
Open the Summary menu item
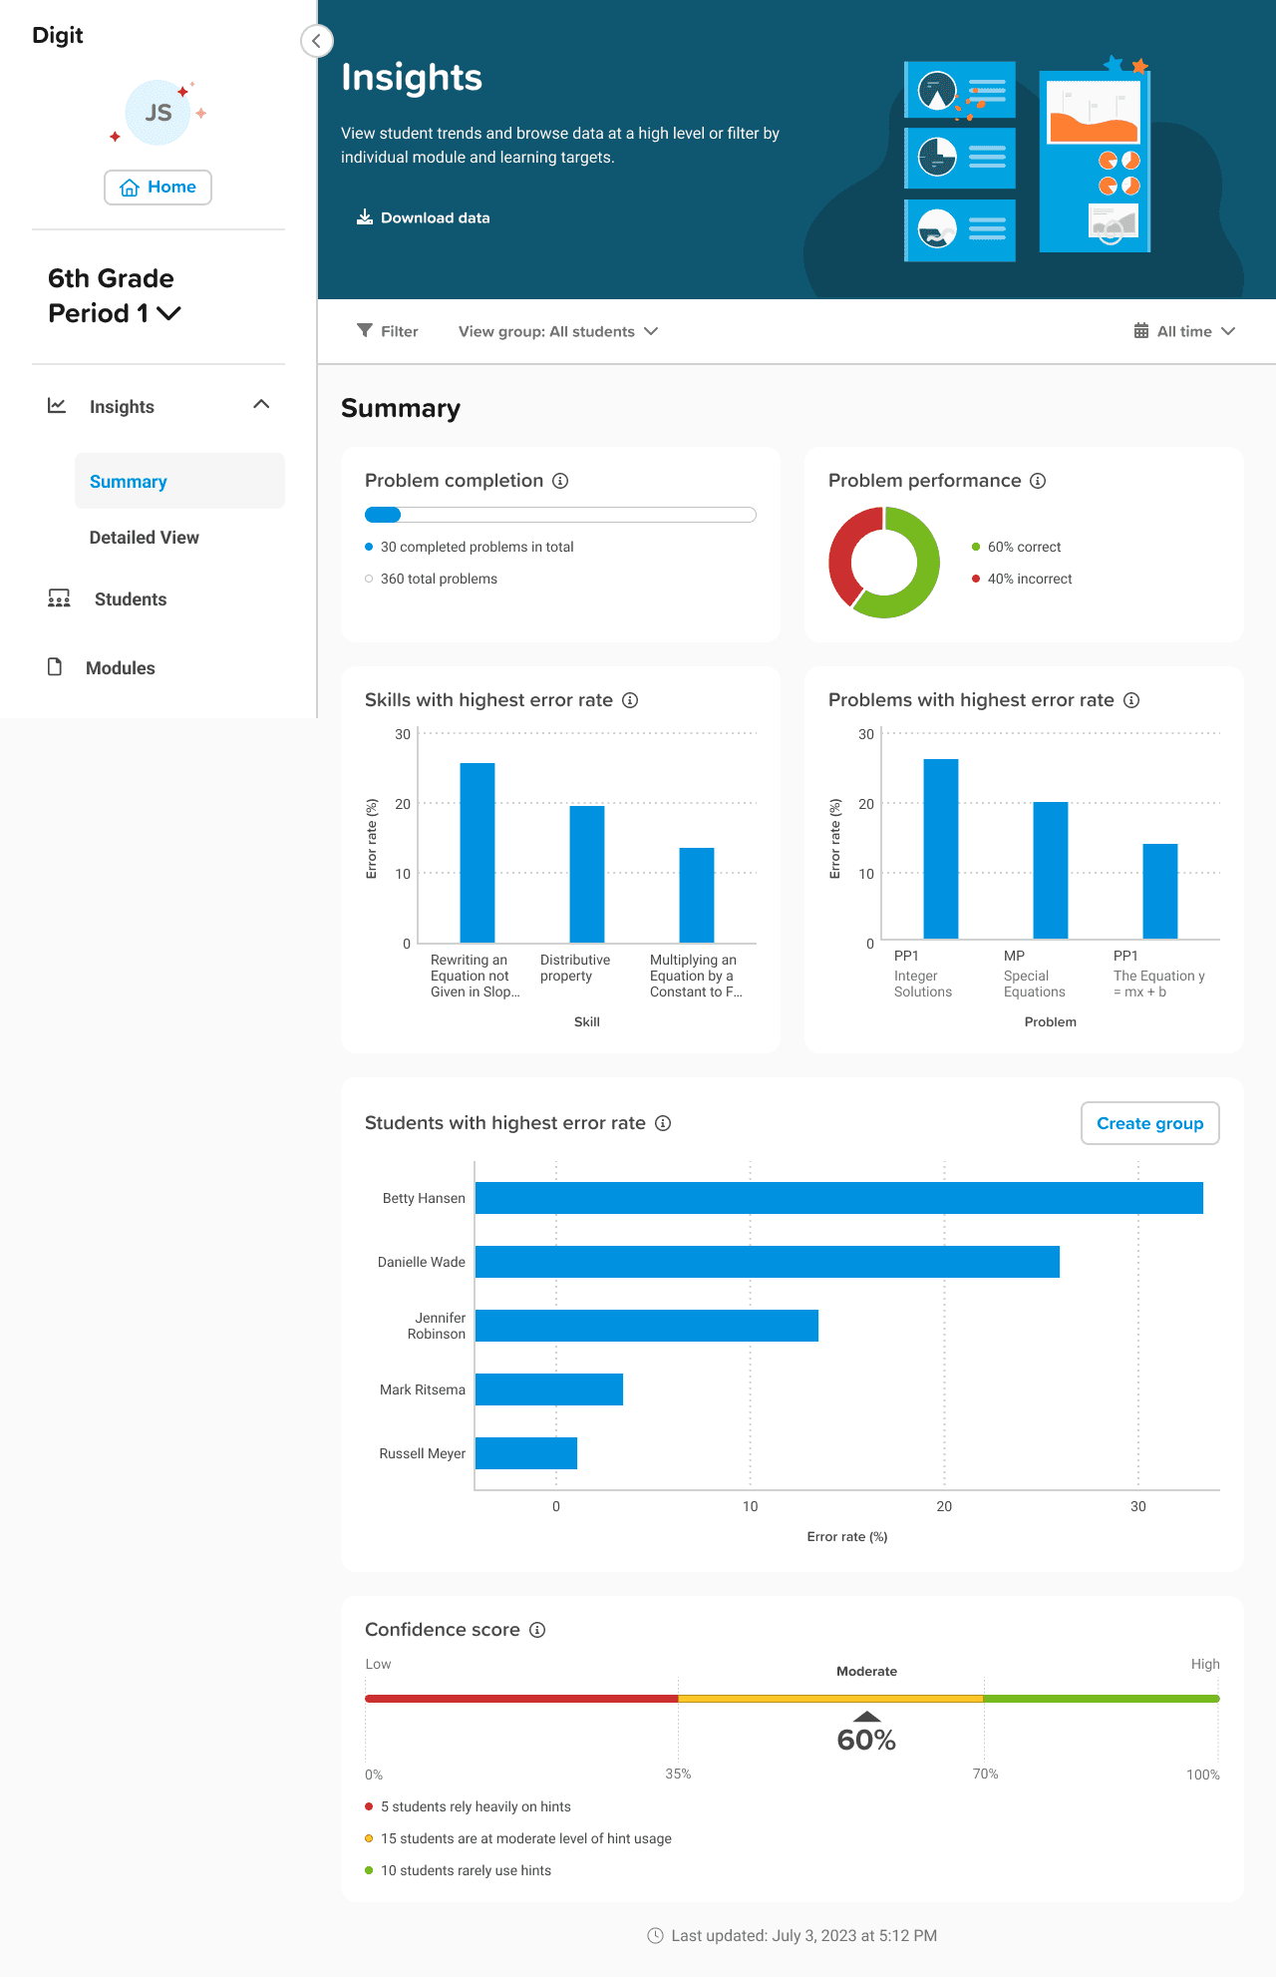tap(179, 481)
